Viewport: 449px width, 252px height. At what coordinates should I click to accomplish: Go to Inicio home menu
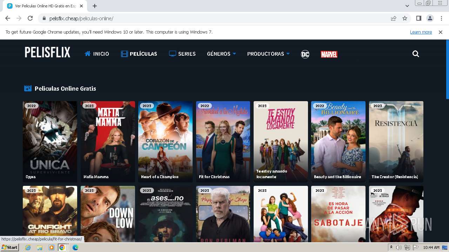tap(97, 54)
